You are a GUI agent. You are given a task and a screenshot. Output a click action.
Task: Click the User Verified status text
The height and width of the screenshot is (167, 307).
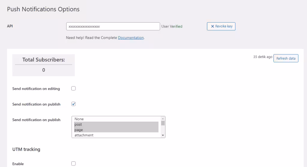(x=172, y=26)
